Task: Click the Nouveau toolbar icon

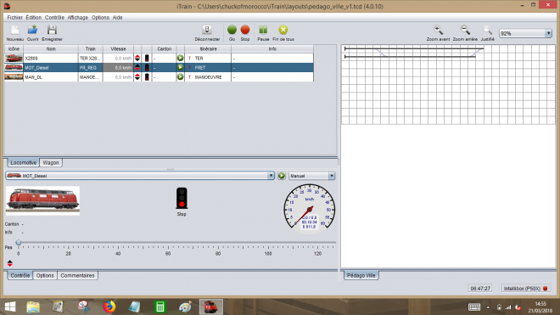Action: pyautogui.click(x=14, y=30)
